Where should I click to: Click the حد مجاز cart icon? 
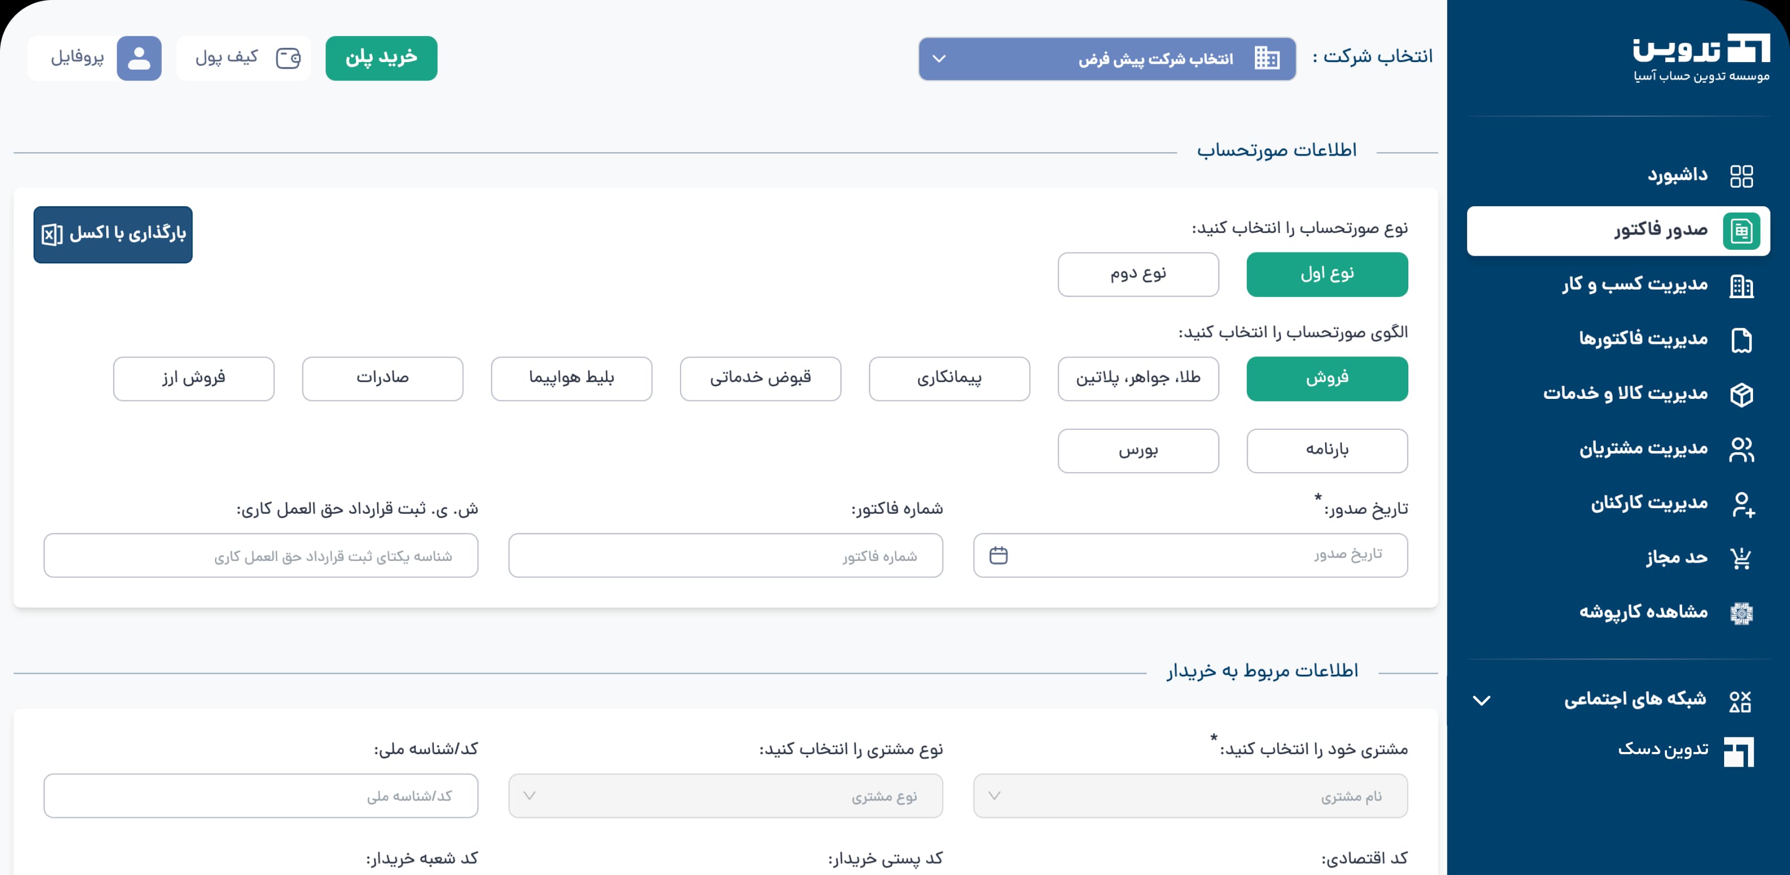pyautogui.click(x=1740, y=558)
